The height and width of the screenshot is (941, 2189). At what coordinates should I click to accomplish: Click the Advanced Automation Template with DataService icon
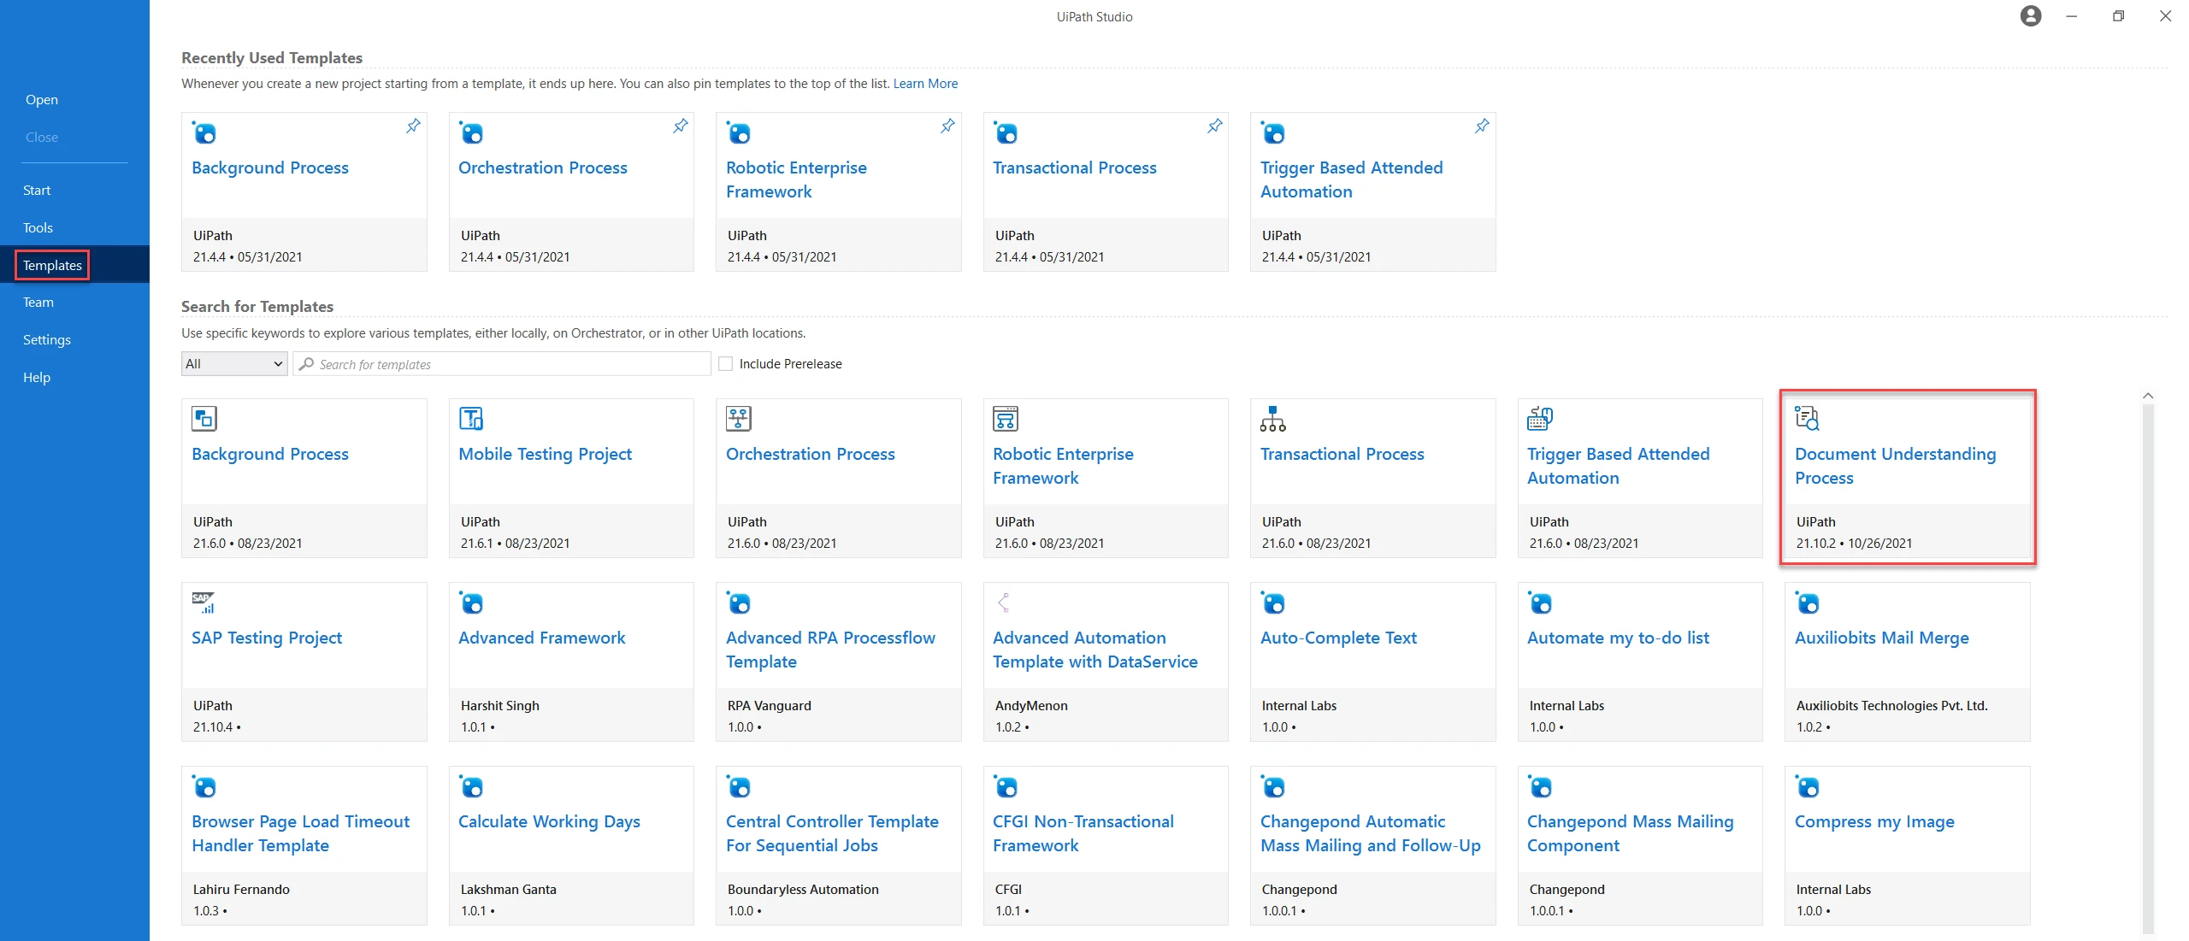[1005, 603]
